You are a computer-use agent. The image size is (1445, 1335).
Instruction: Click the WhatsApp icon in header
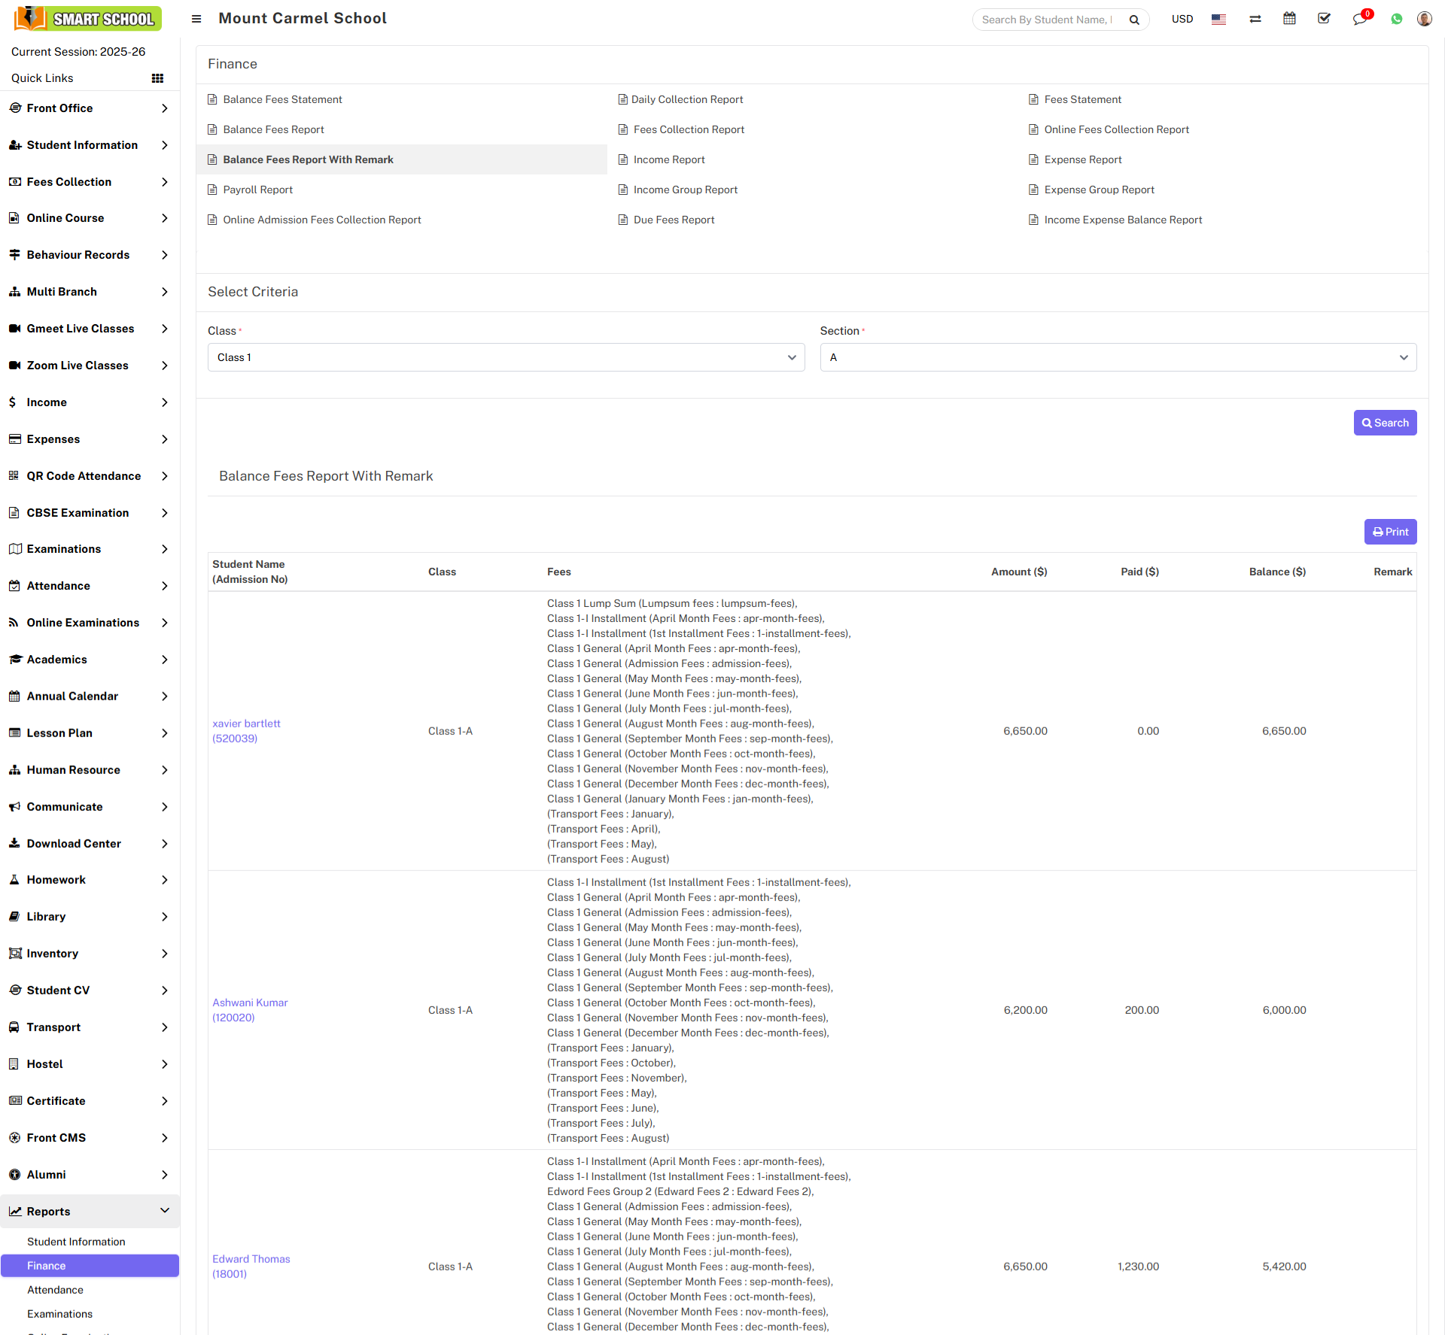(1397, 19)
